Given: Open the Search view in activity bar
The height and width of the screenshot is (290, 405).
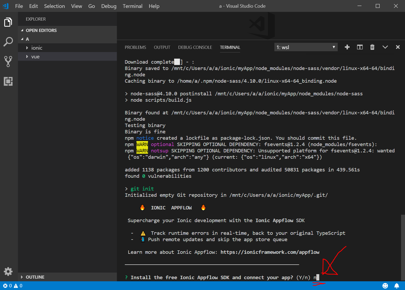Looking at the screenshot, I should tap(8, 42).
